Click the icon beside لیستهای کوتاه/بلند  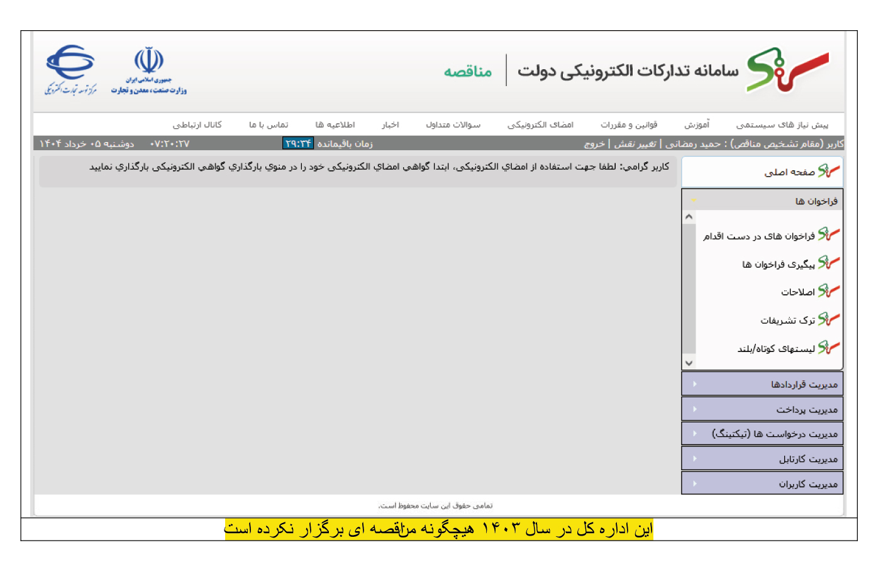click(x=829, y=347)
